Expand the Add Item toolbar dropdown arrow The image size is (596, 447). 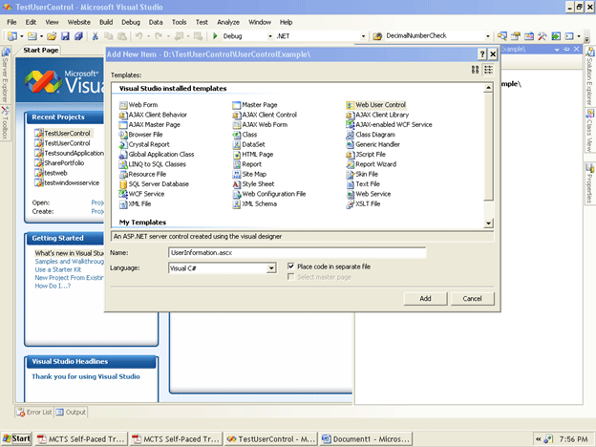click(x=41, y=36)
